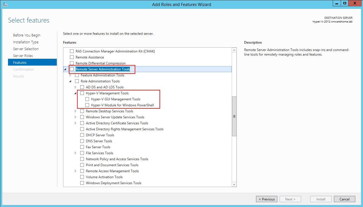This screenshot has width=363, height=207.
Task: Check the Remote Server Administration Tools box
Action: (72, 69)
